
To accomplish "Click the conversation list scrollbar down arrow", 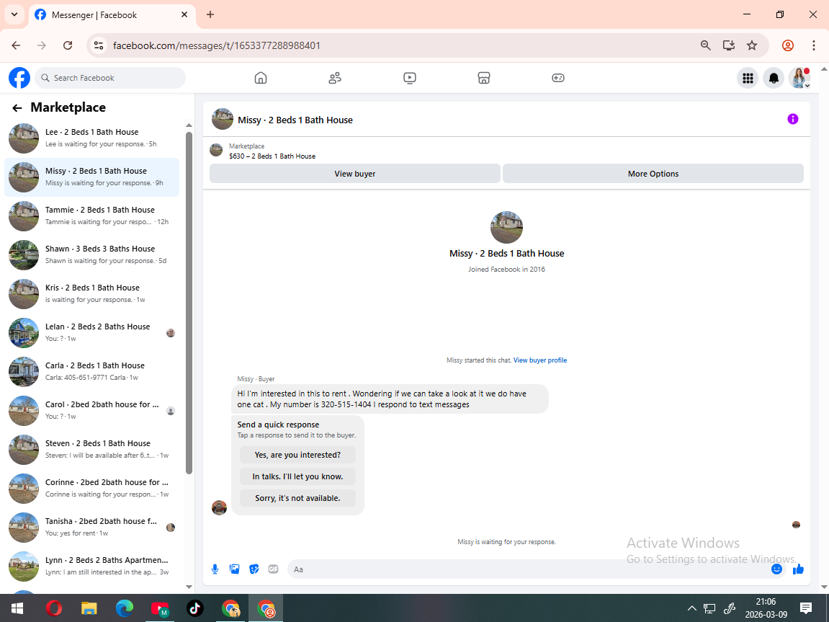I will [x=189, y=587].
